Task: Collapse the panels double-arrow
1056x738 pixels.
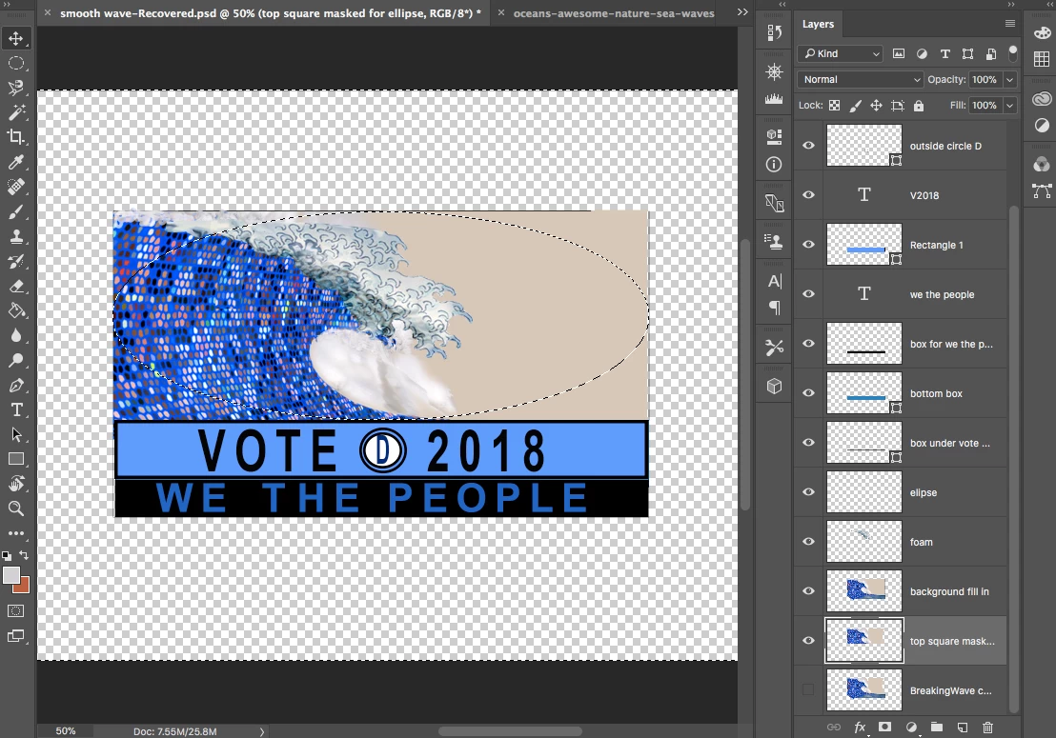Action: (x=1011, y=4)
